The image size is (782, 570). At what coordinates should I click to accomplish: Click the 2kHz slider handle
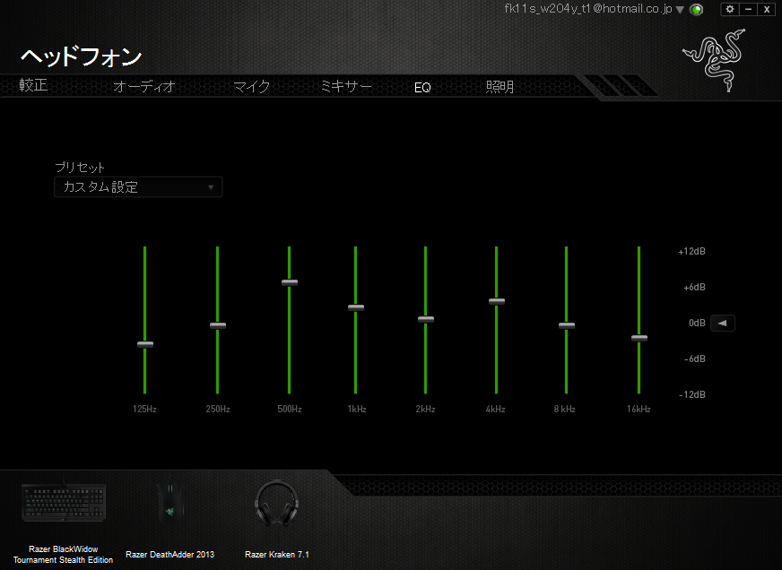[x=426, y=319]
